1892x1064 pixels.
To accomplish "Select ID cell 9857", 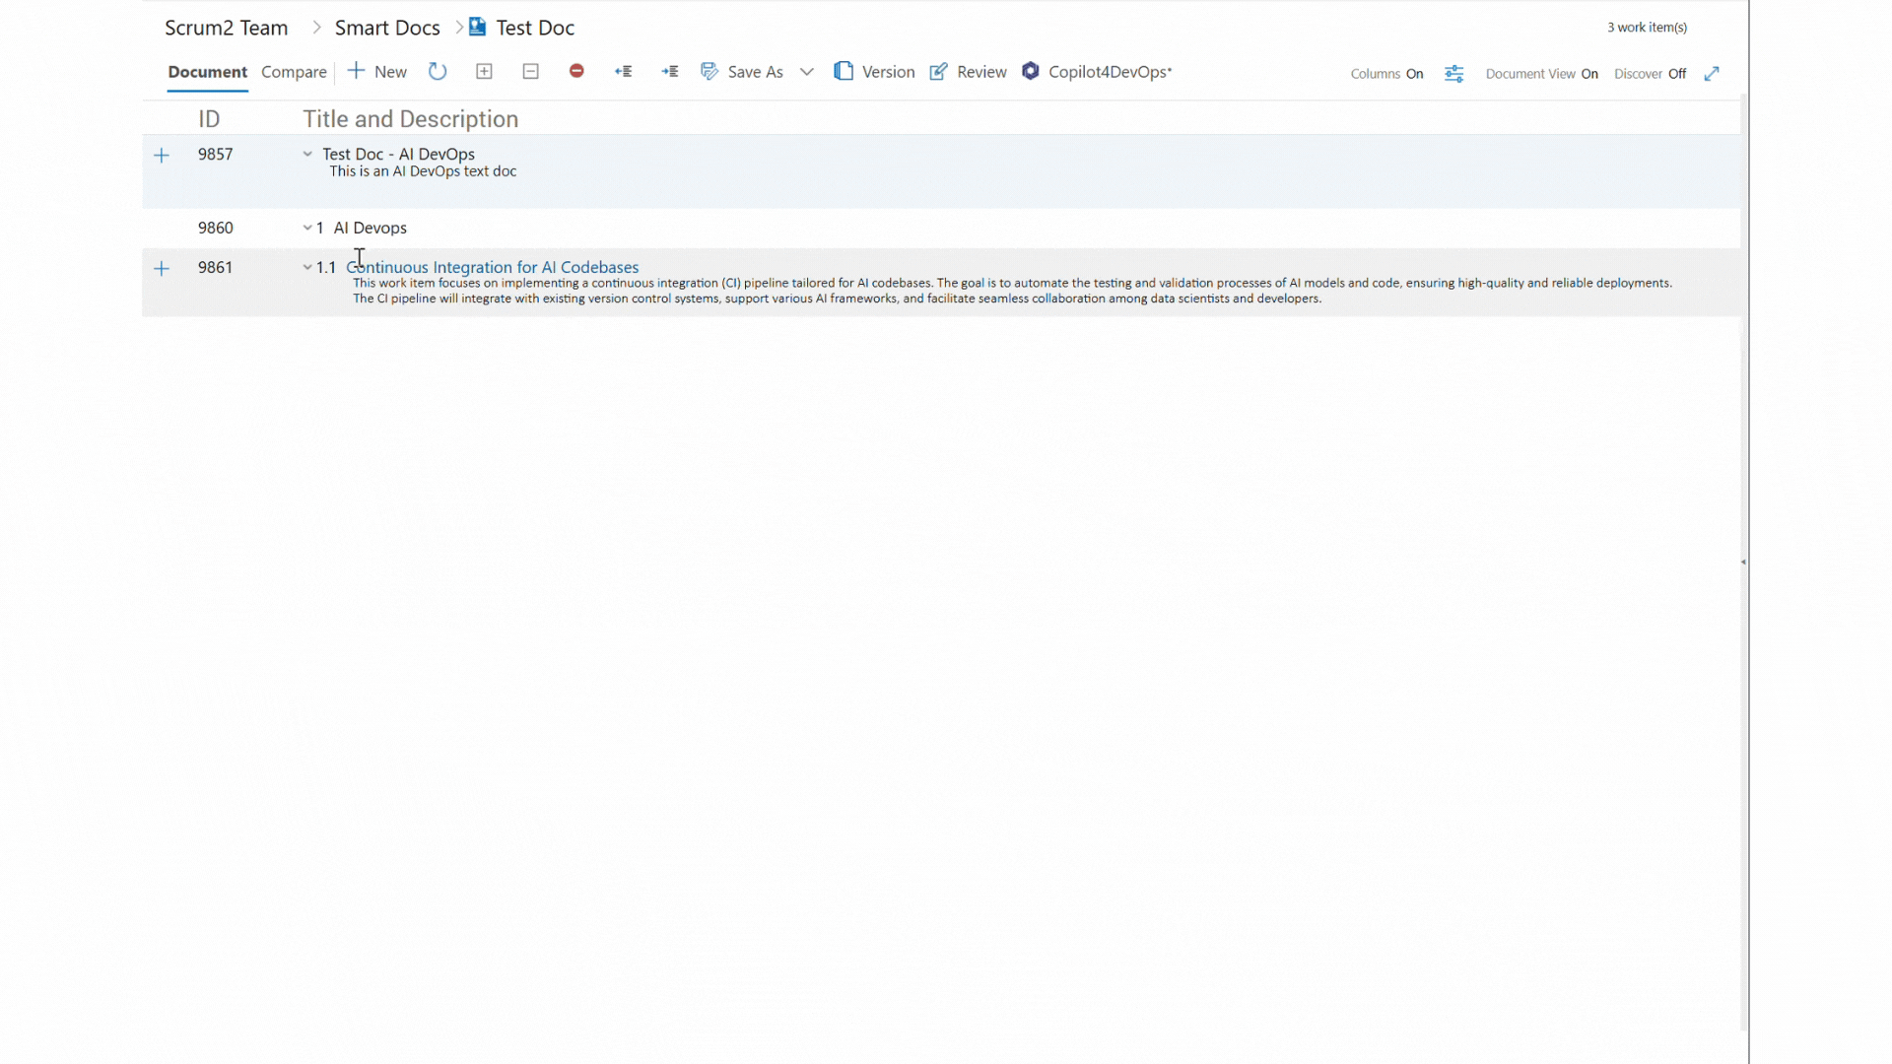I will click(x=215, y=154).
